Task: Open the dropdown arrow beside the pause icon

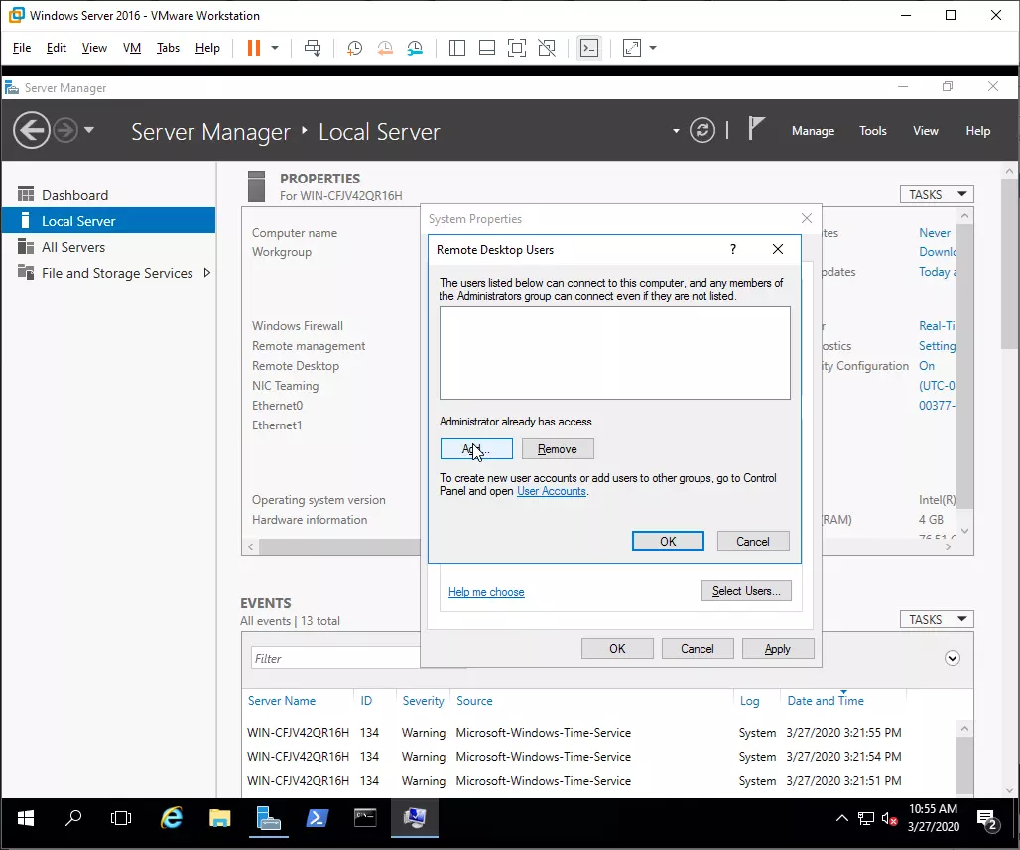Action: pos(275,48)
